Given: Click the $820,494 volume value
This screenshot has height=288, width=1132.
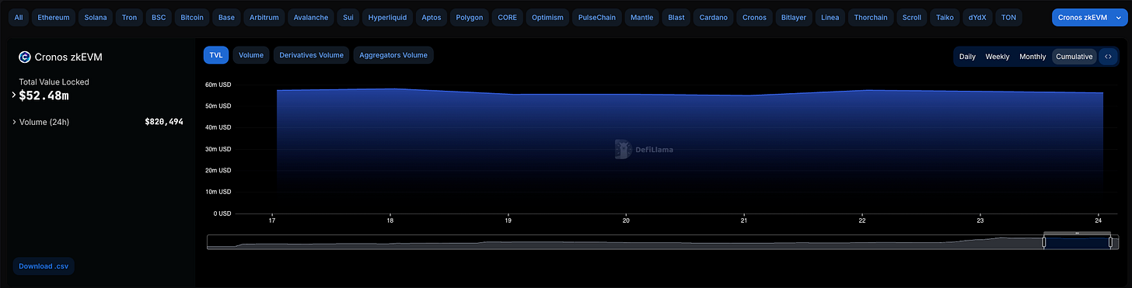Looking at the screenshot, I should pos(164,122).
